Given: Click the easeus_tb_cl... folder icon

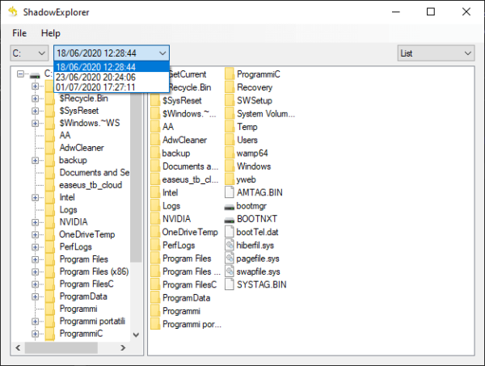Looking at the screenshot, I should (155, 179).
